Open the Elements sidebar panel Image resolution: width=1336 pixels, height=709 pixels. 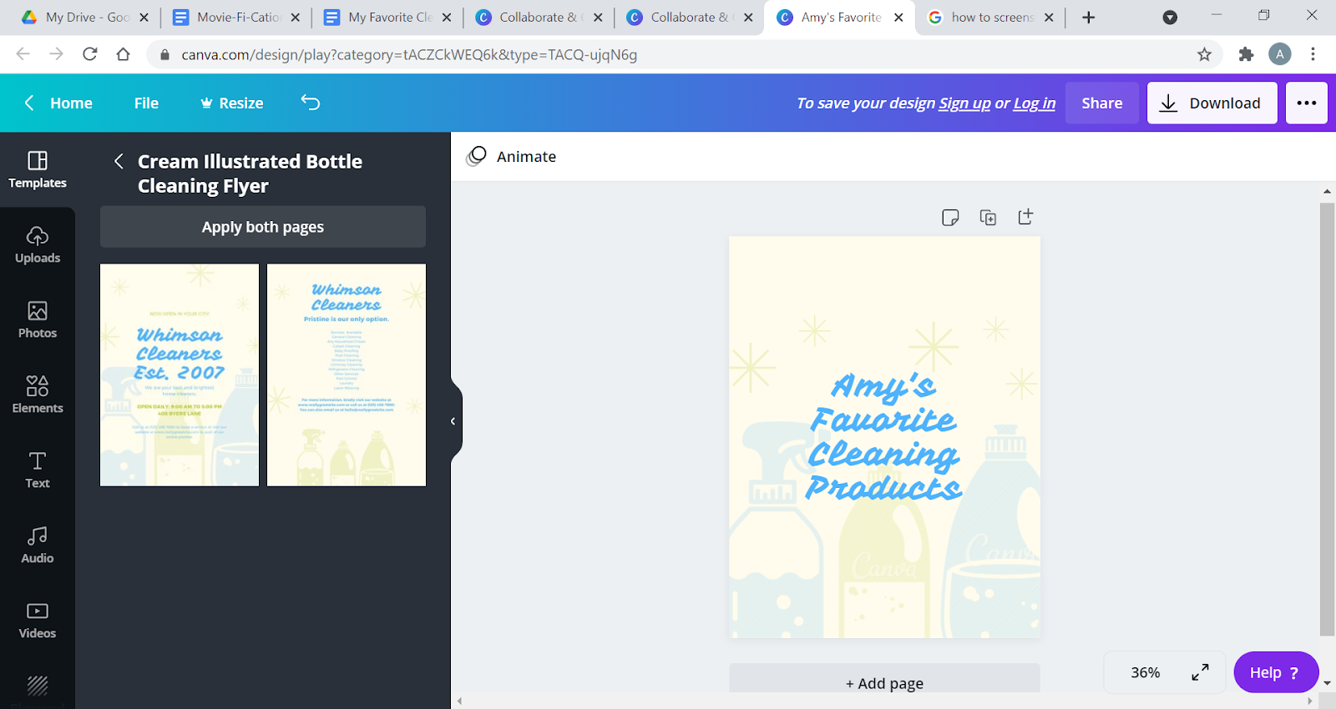38,395
